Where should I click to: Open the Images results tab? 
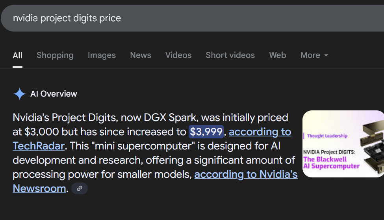point(102,55)
